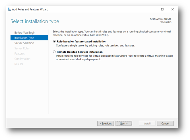Maximize the wizard window
This screenshot has width=190, height=140.
(162, 9)
